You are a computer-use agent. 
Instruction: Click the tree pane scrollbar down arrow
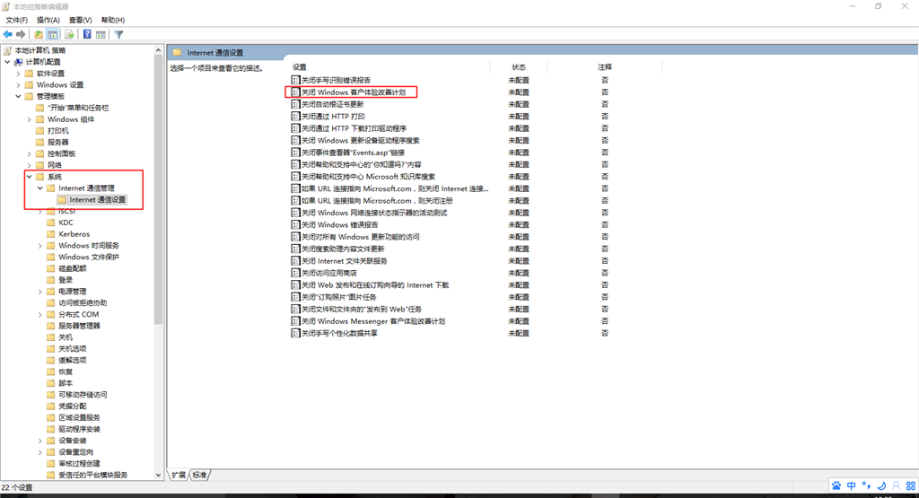158,476
